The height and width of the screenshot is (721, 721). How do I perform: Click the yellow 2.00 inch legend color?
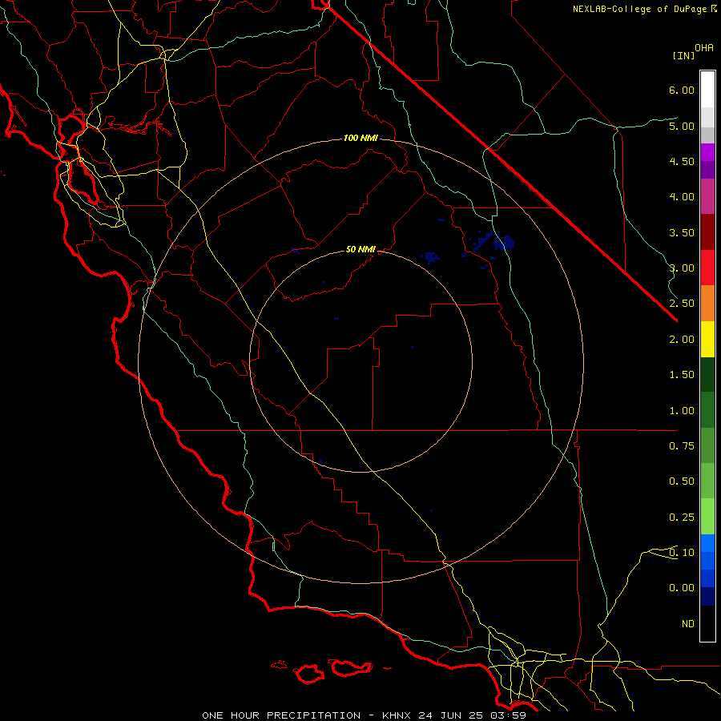coord(707,339)
